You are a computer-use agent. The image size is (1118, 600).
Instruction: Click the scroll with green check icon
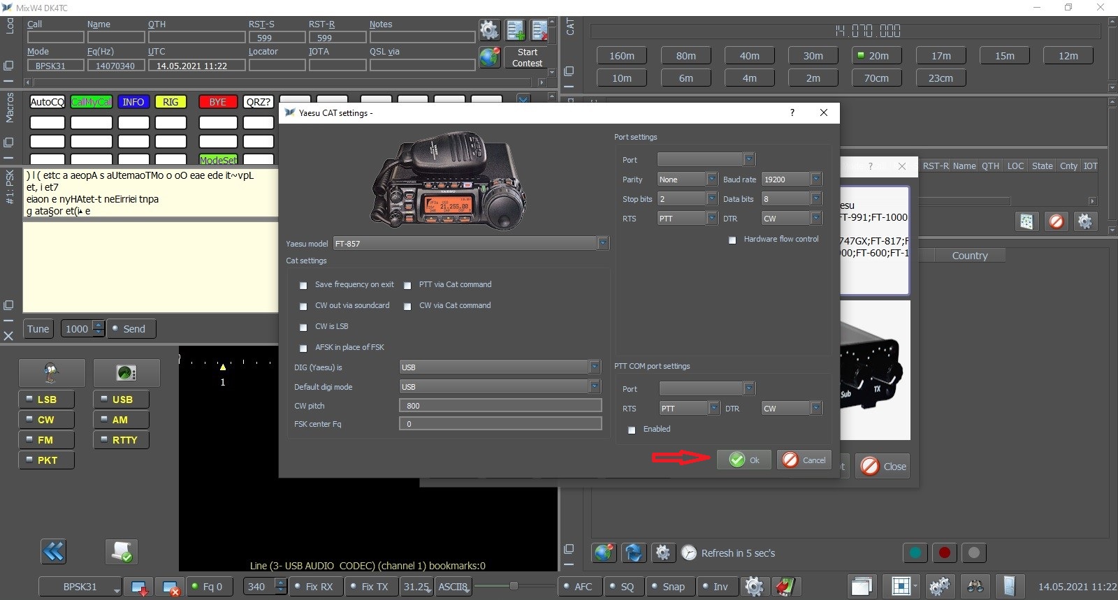[122, 552]
